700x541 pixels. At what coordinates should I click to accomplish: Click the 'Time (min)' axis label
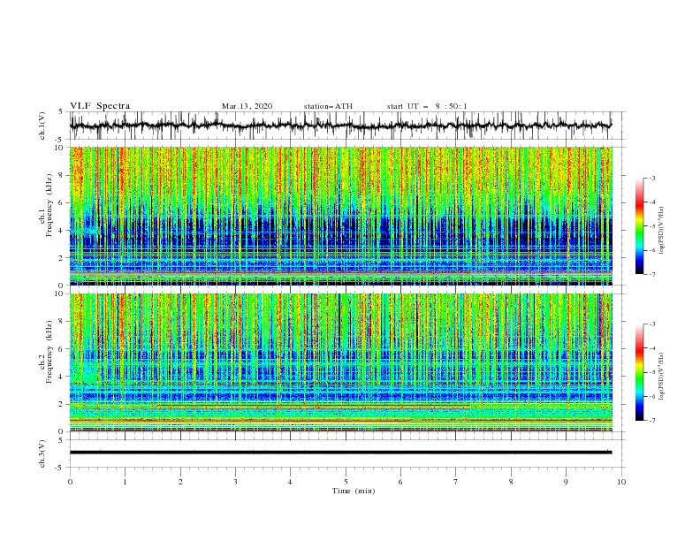pos(354,491)
